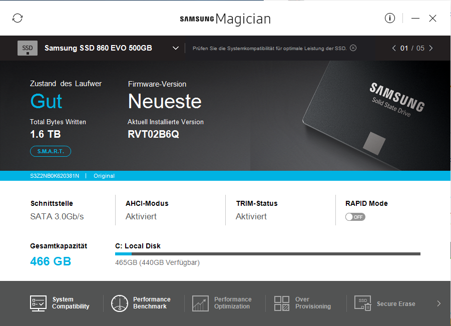Click the 1.6 TB total bytes written value

click(x=46, y=134)
